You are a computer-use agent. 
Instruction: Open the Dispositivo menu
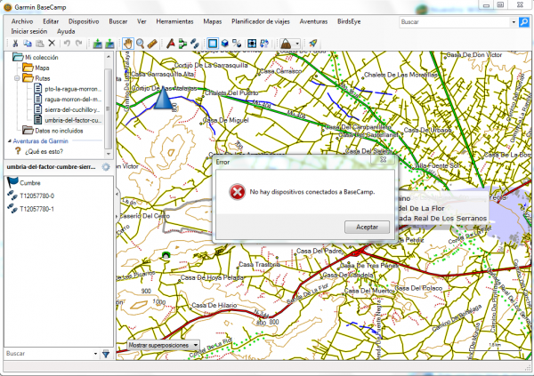point(84,21)
